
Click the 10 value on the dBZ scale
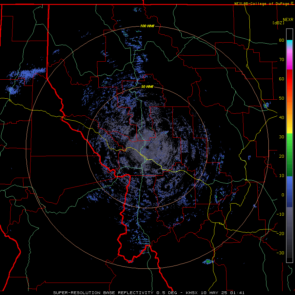[x=282, y=176]
